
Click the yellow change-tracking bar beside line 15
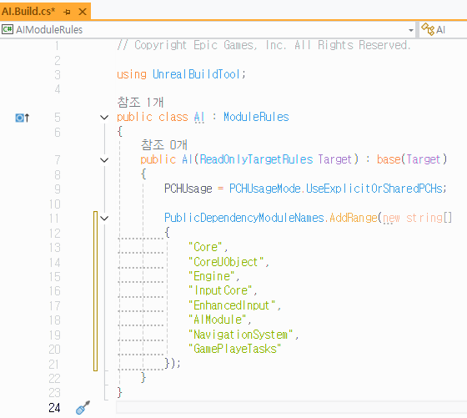95,276
